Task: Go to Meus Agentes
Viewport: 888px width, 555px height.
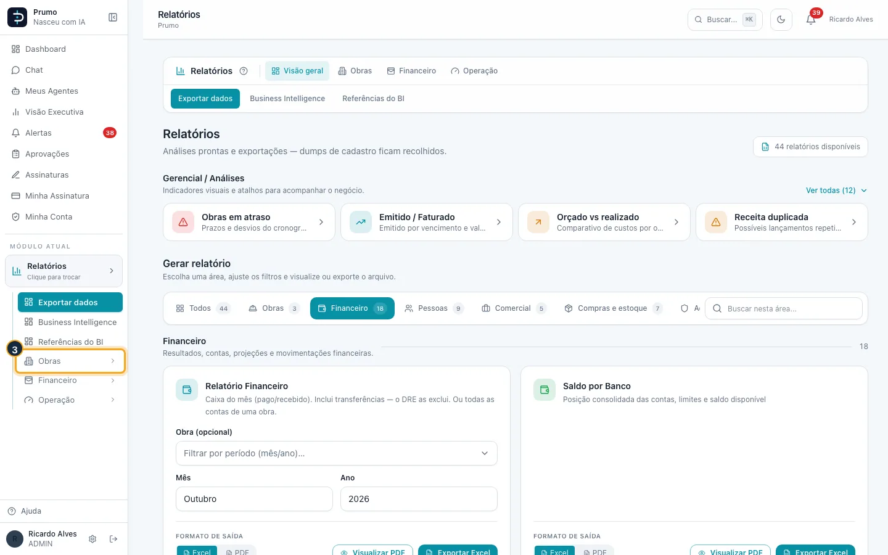Action: point(64,91)
